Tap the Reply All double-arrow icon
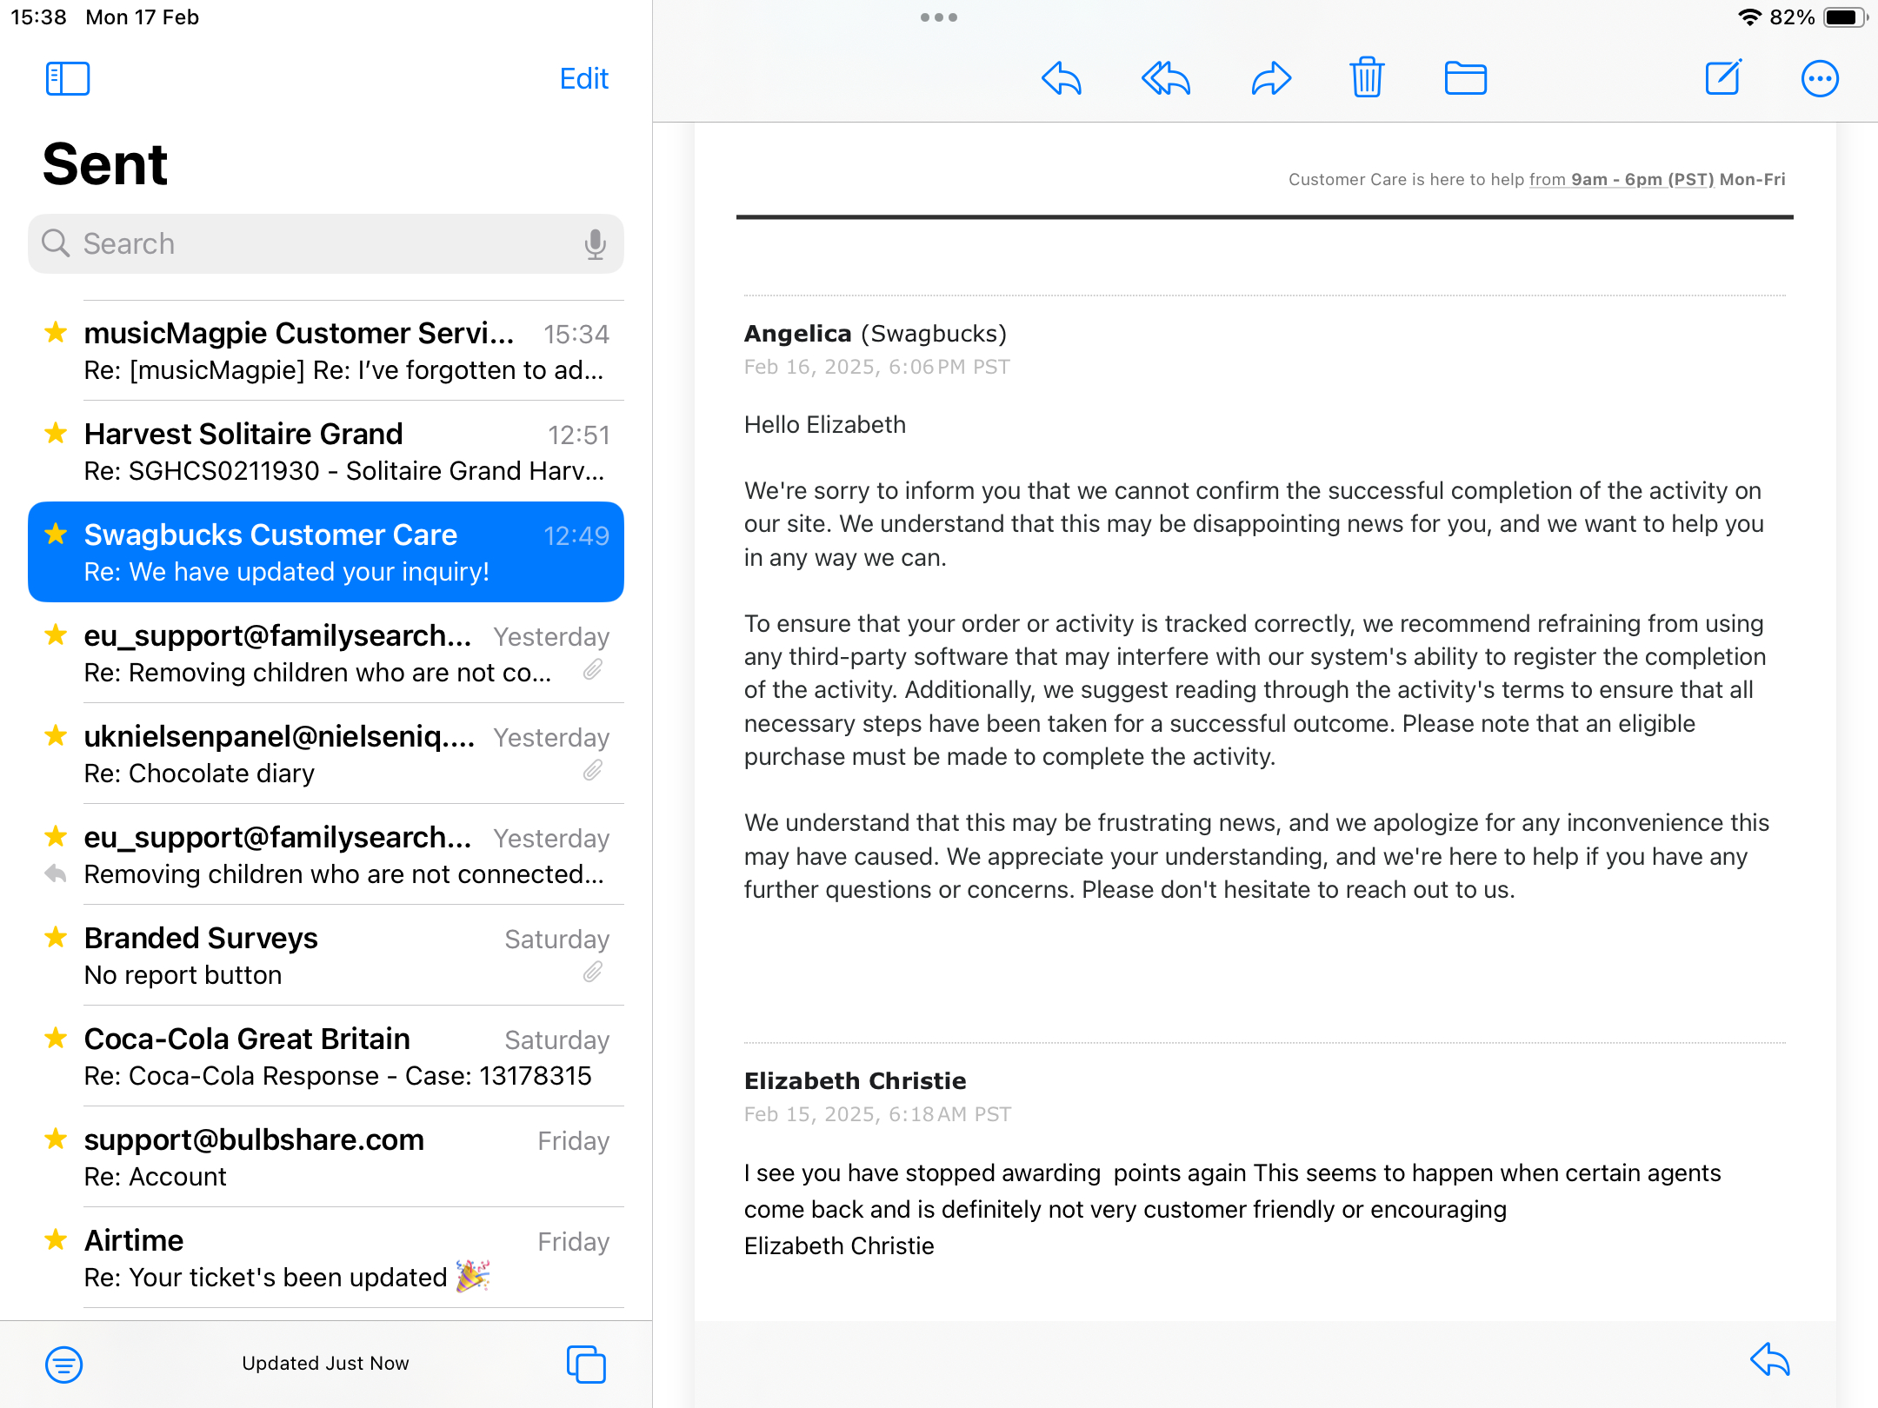 pyautogui.click(x=1166, y=79)
